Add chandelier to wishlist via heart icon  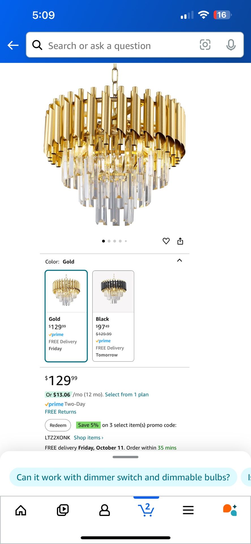coord(166,241)
